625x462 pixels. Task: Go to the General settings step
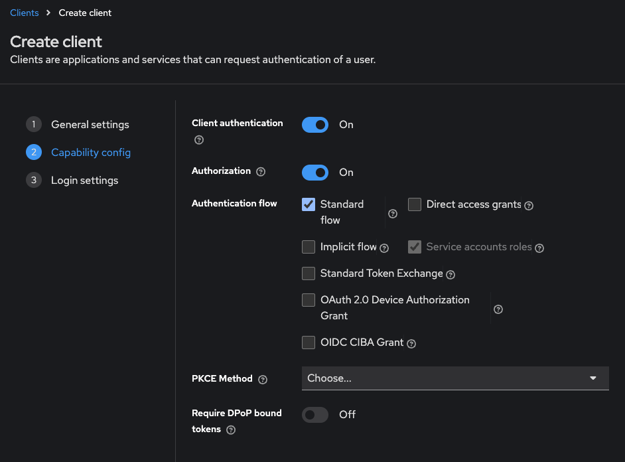click(90, 124)
